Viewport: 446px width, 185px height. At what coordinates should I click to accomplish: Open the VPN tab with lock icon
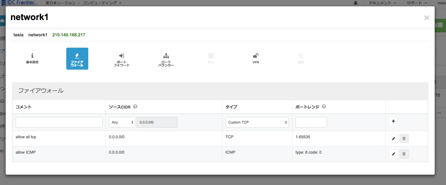(256, 59)
